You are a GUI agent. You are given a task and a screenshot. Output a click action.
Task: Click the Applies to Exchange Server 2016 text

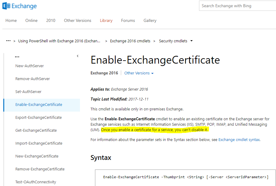point(119,89)
